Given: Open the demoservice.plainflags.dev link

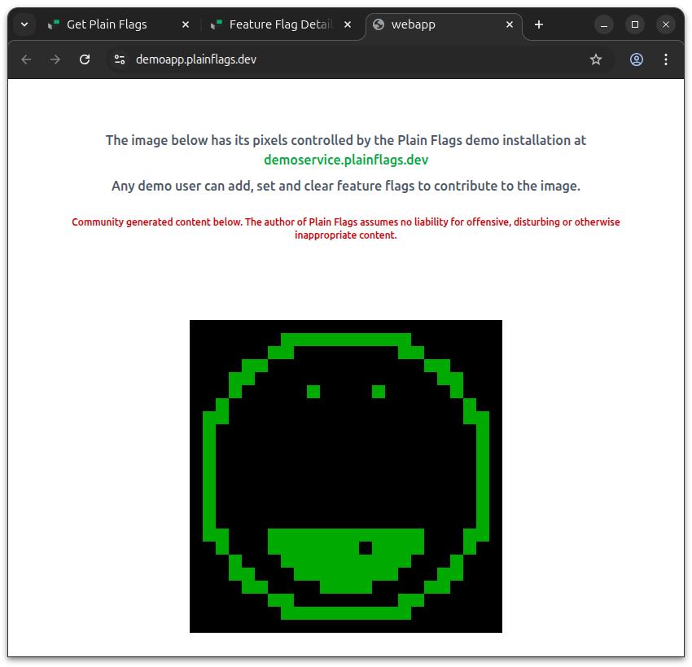Looking at the screenshot, I should (x=346, y=160).
